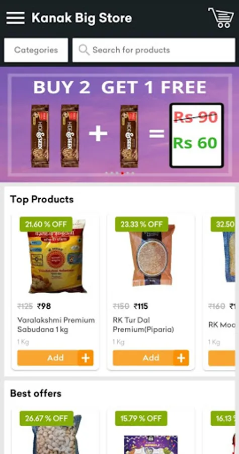Select the active red carousel dot
Image resolution: width=239 pixels, height=454 pixels.
pyautogui.click(x=122, y=173)
